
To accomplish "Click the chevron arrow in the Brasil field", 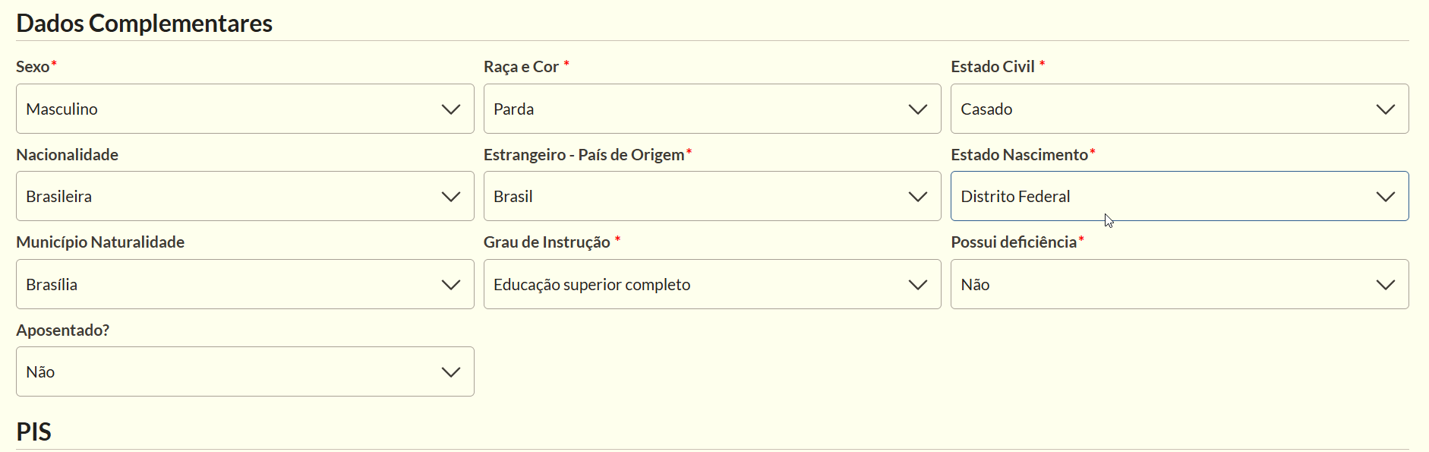I will tap(918, 197).
